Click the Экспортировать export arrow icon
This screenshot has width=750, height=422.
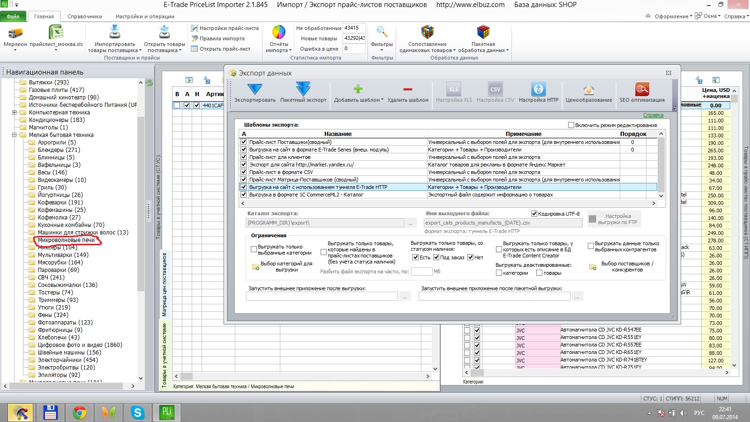click(255, 89)
